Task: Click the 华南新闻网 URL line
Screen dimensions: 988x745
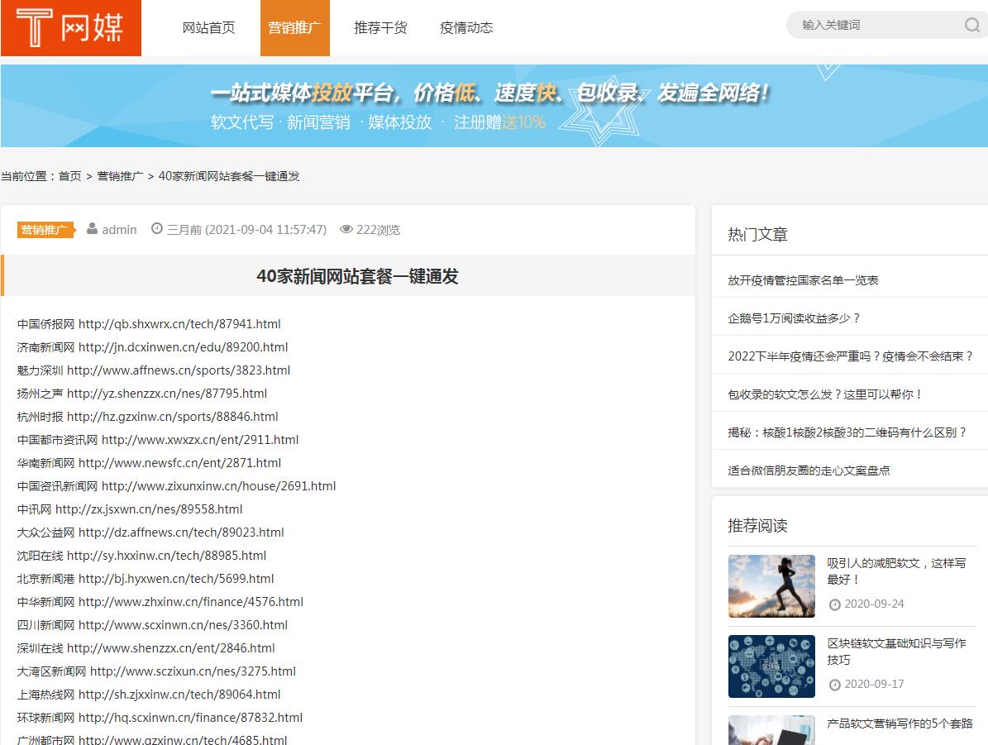Action: coord(149,463)
